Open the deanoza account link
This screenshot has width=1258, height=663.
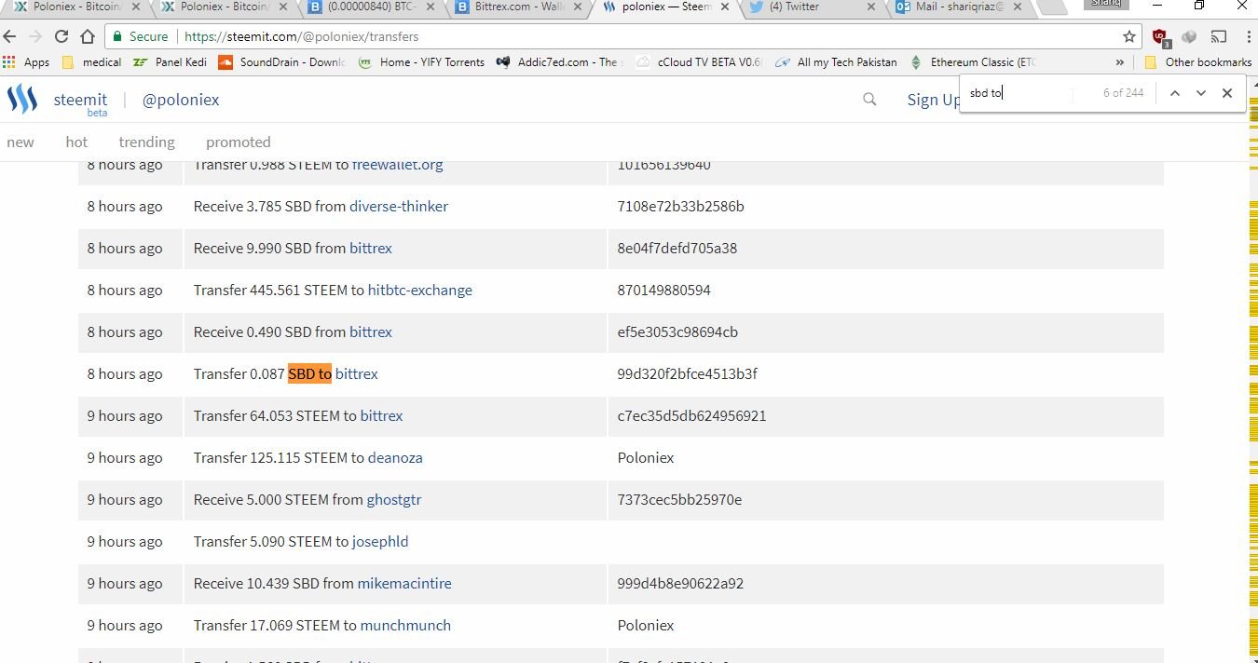(x=395, y=458)
